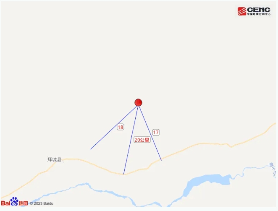Click the red 地图 logo text
The width and height of the screenshot is (278, 211).
pyautogui.click(x=23, y=203)
